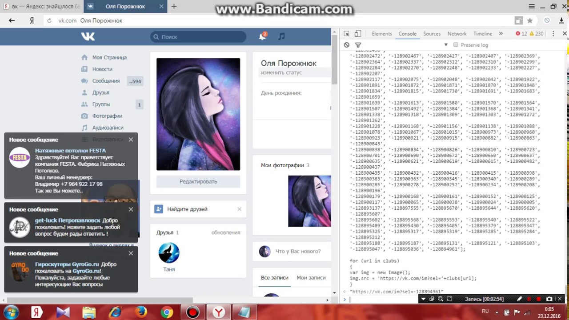
Task: Clear console with the ban icon
Action: pyautogui.click(x=347, y=45)
